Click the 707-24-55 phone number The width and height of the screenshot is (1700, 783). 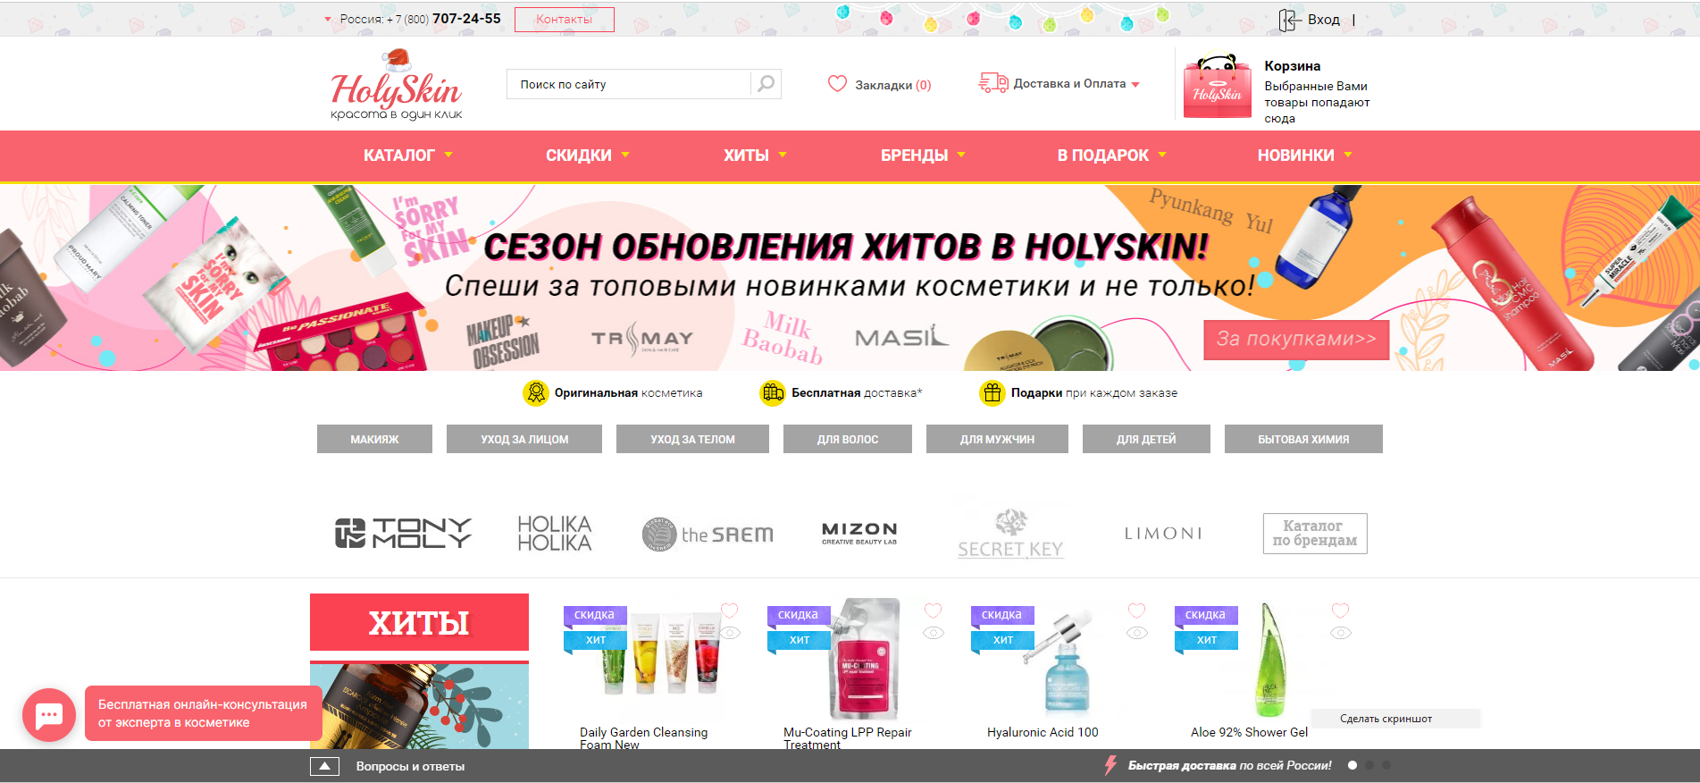pyautogui.click(x=466, y=19)
